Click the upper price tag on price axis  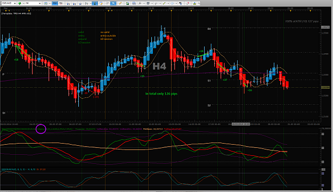[x=325, y=27]
